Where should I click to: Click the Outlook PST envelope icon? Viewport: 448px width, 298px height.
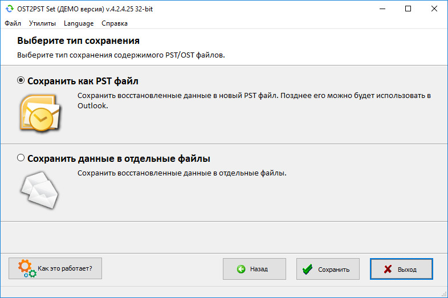click(x=40, y=113)
